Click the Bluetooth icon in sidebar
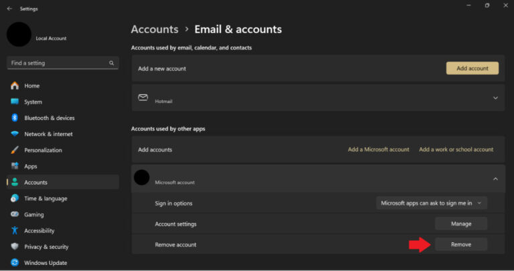 15,118
